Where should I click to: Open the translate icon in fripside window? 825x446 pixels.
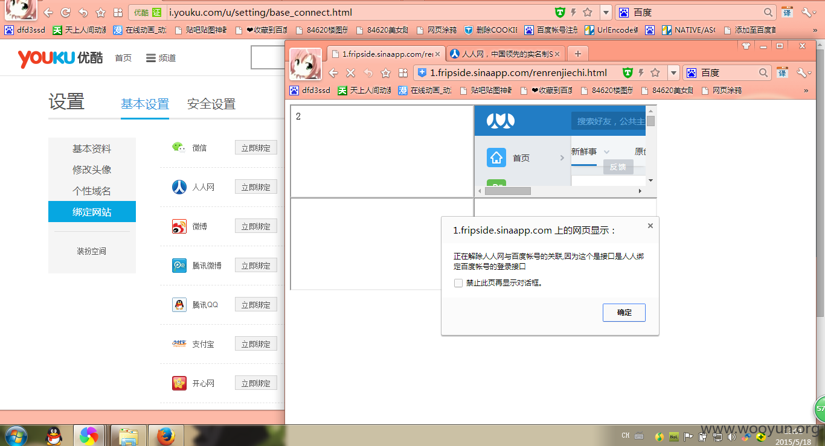click(783, 73)
